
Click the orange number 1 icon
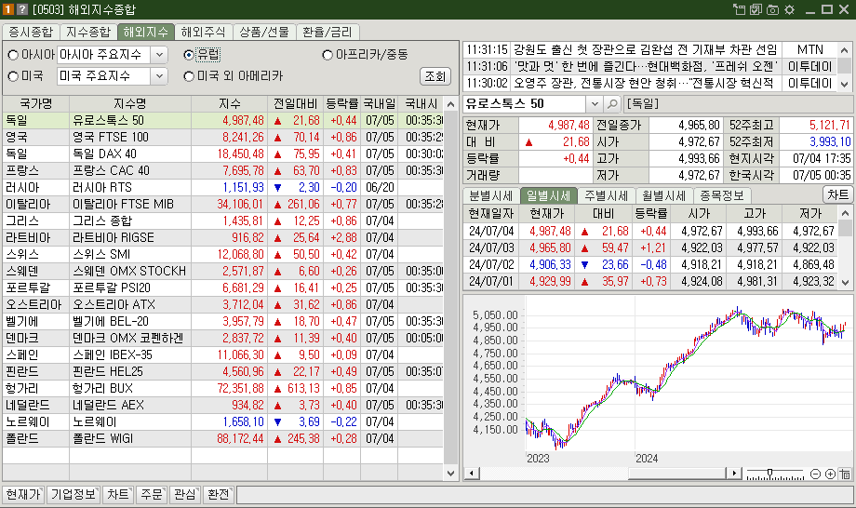(x=8, y=9)
